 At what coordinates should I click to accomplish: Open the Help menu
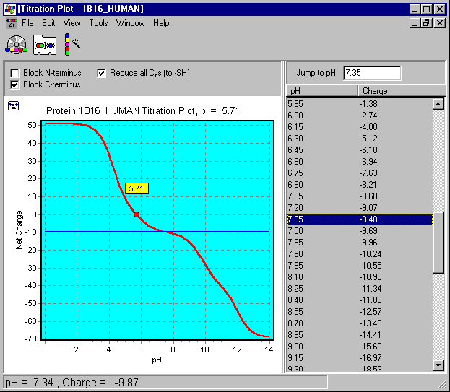click(x=161, y=23)
